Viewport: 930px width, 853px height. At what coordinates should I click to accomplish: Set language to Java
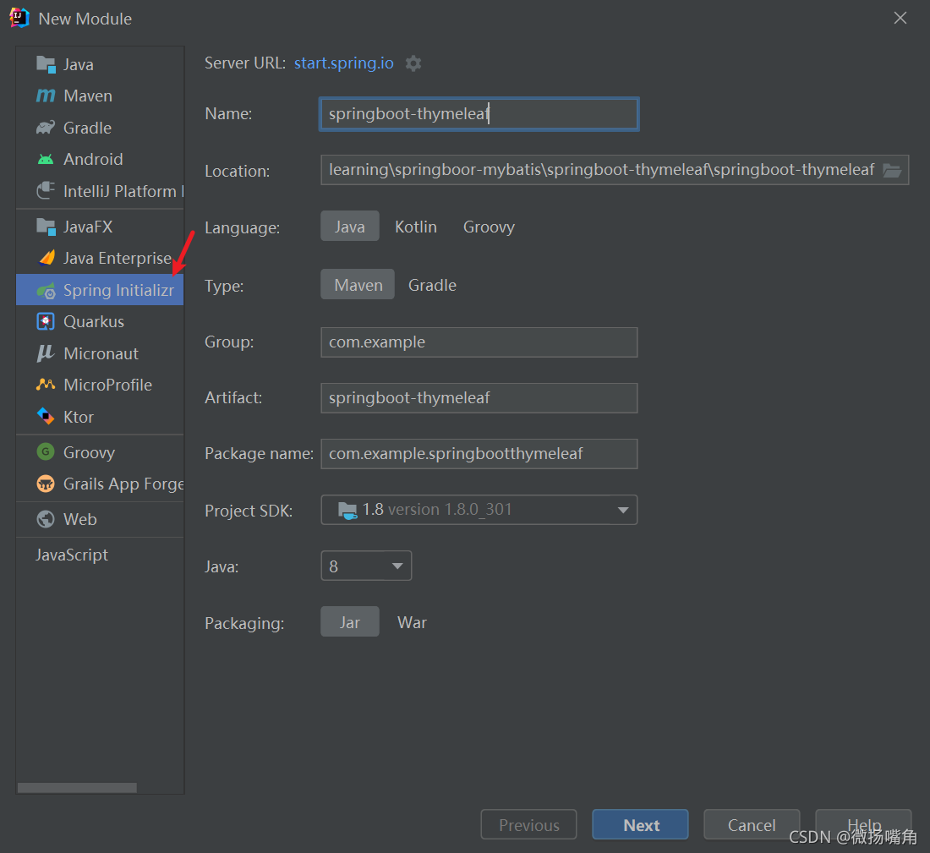point(350,227)
